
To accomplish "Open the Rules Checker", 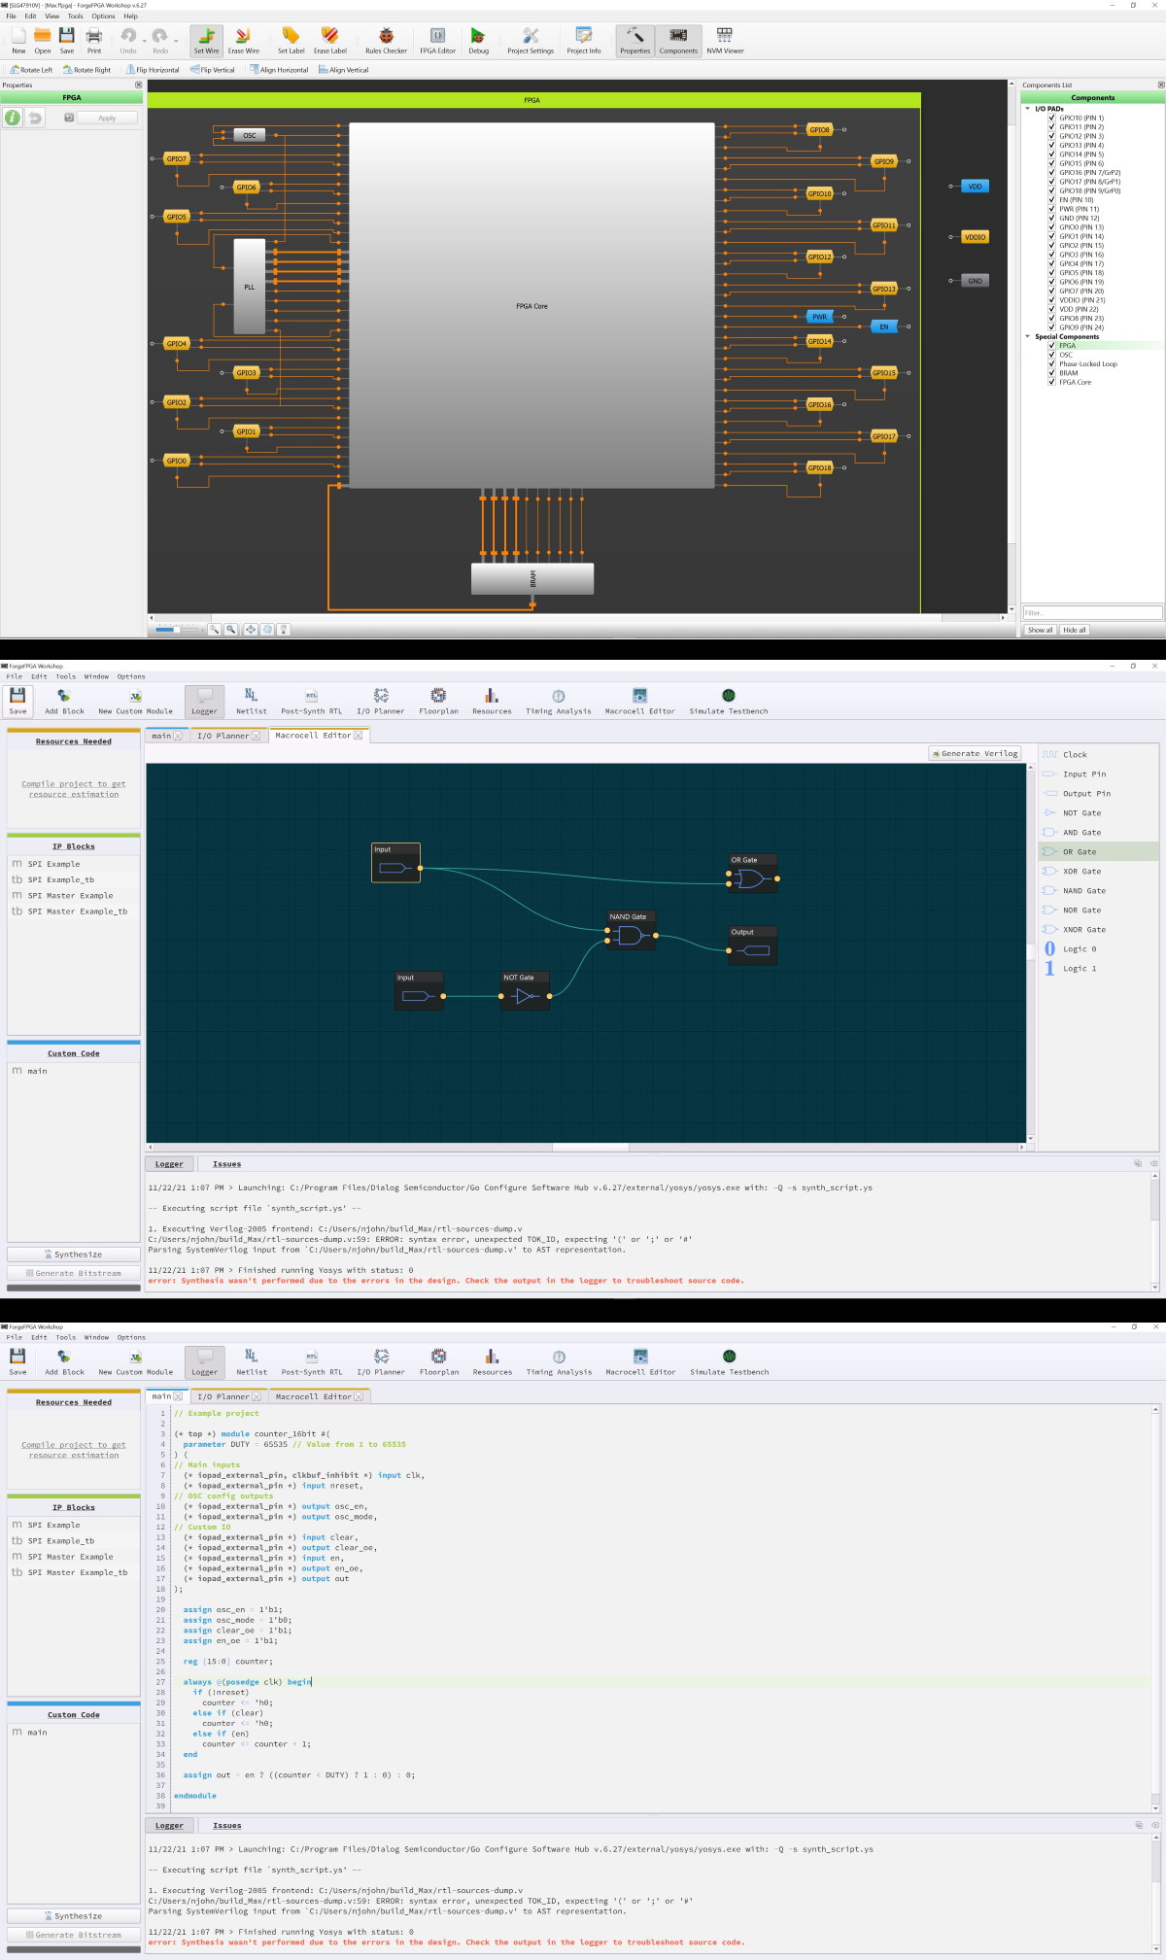I will (386, 41).
